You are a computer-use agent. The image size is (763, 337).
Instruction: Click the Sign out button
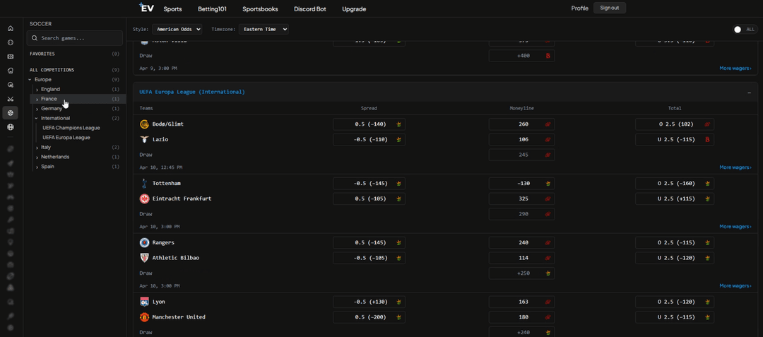[x=609, y=8]
